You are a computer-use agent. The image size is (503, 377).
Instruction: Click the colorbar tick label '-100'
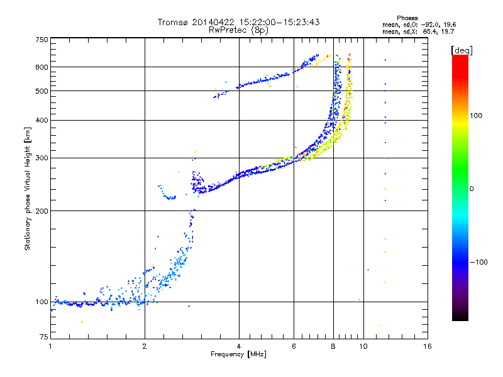[x=478, y=262]
